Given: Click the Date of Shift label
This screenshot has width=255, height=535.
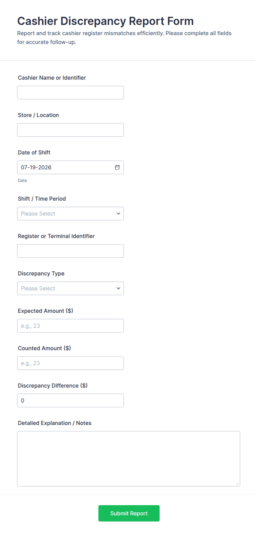Looking at the screenshot, I should point(34,152).
